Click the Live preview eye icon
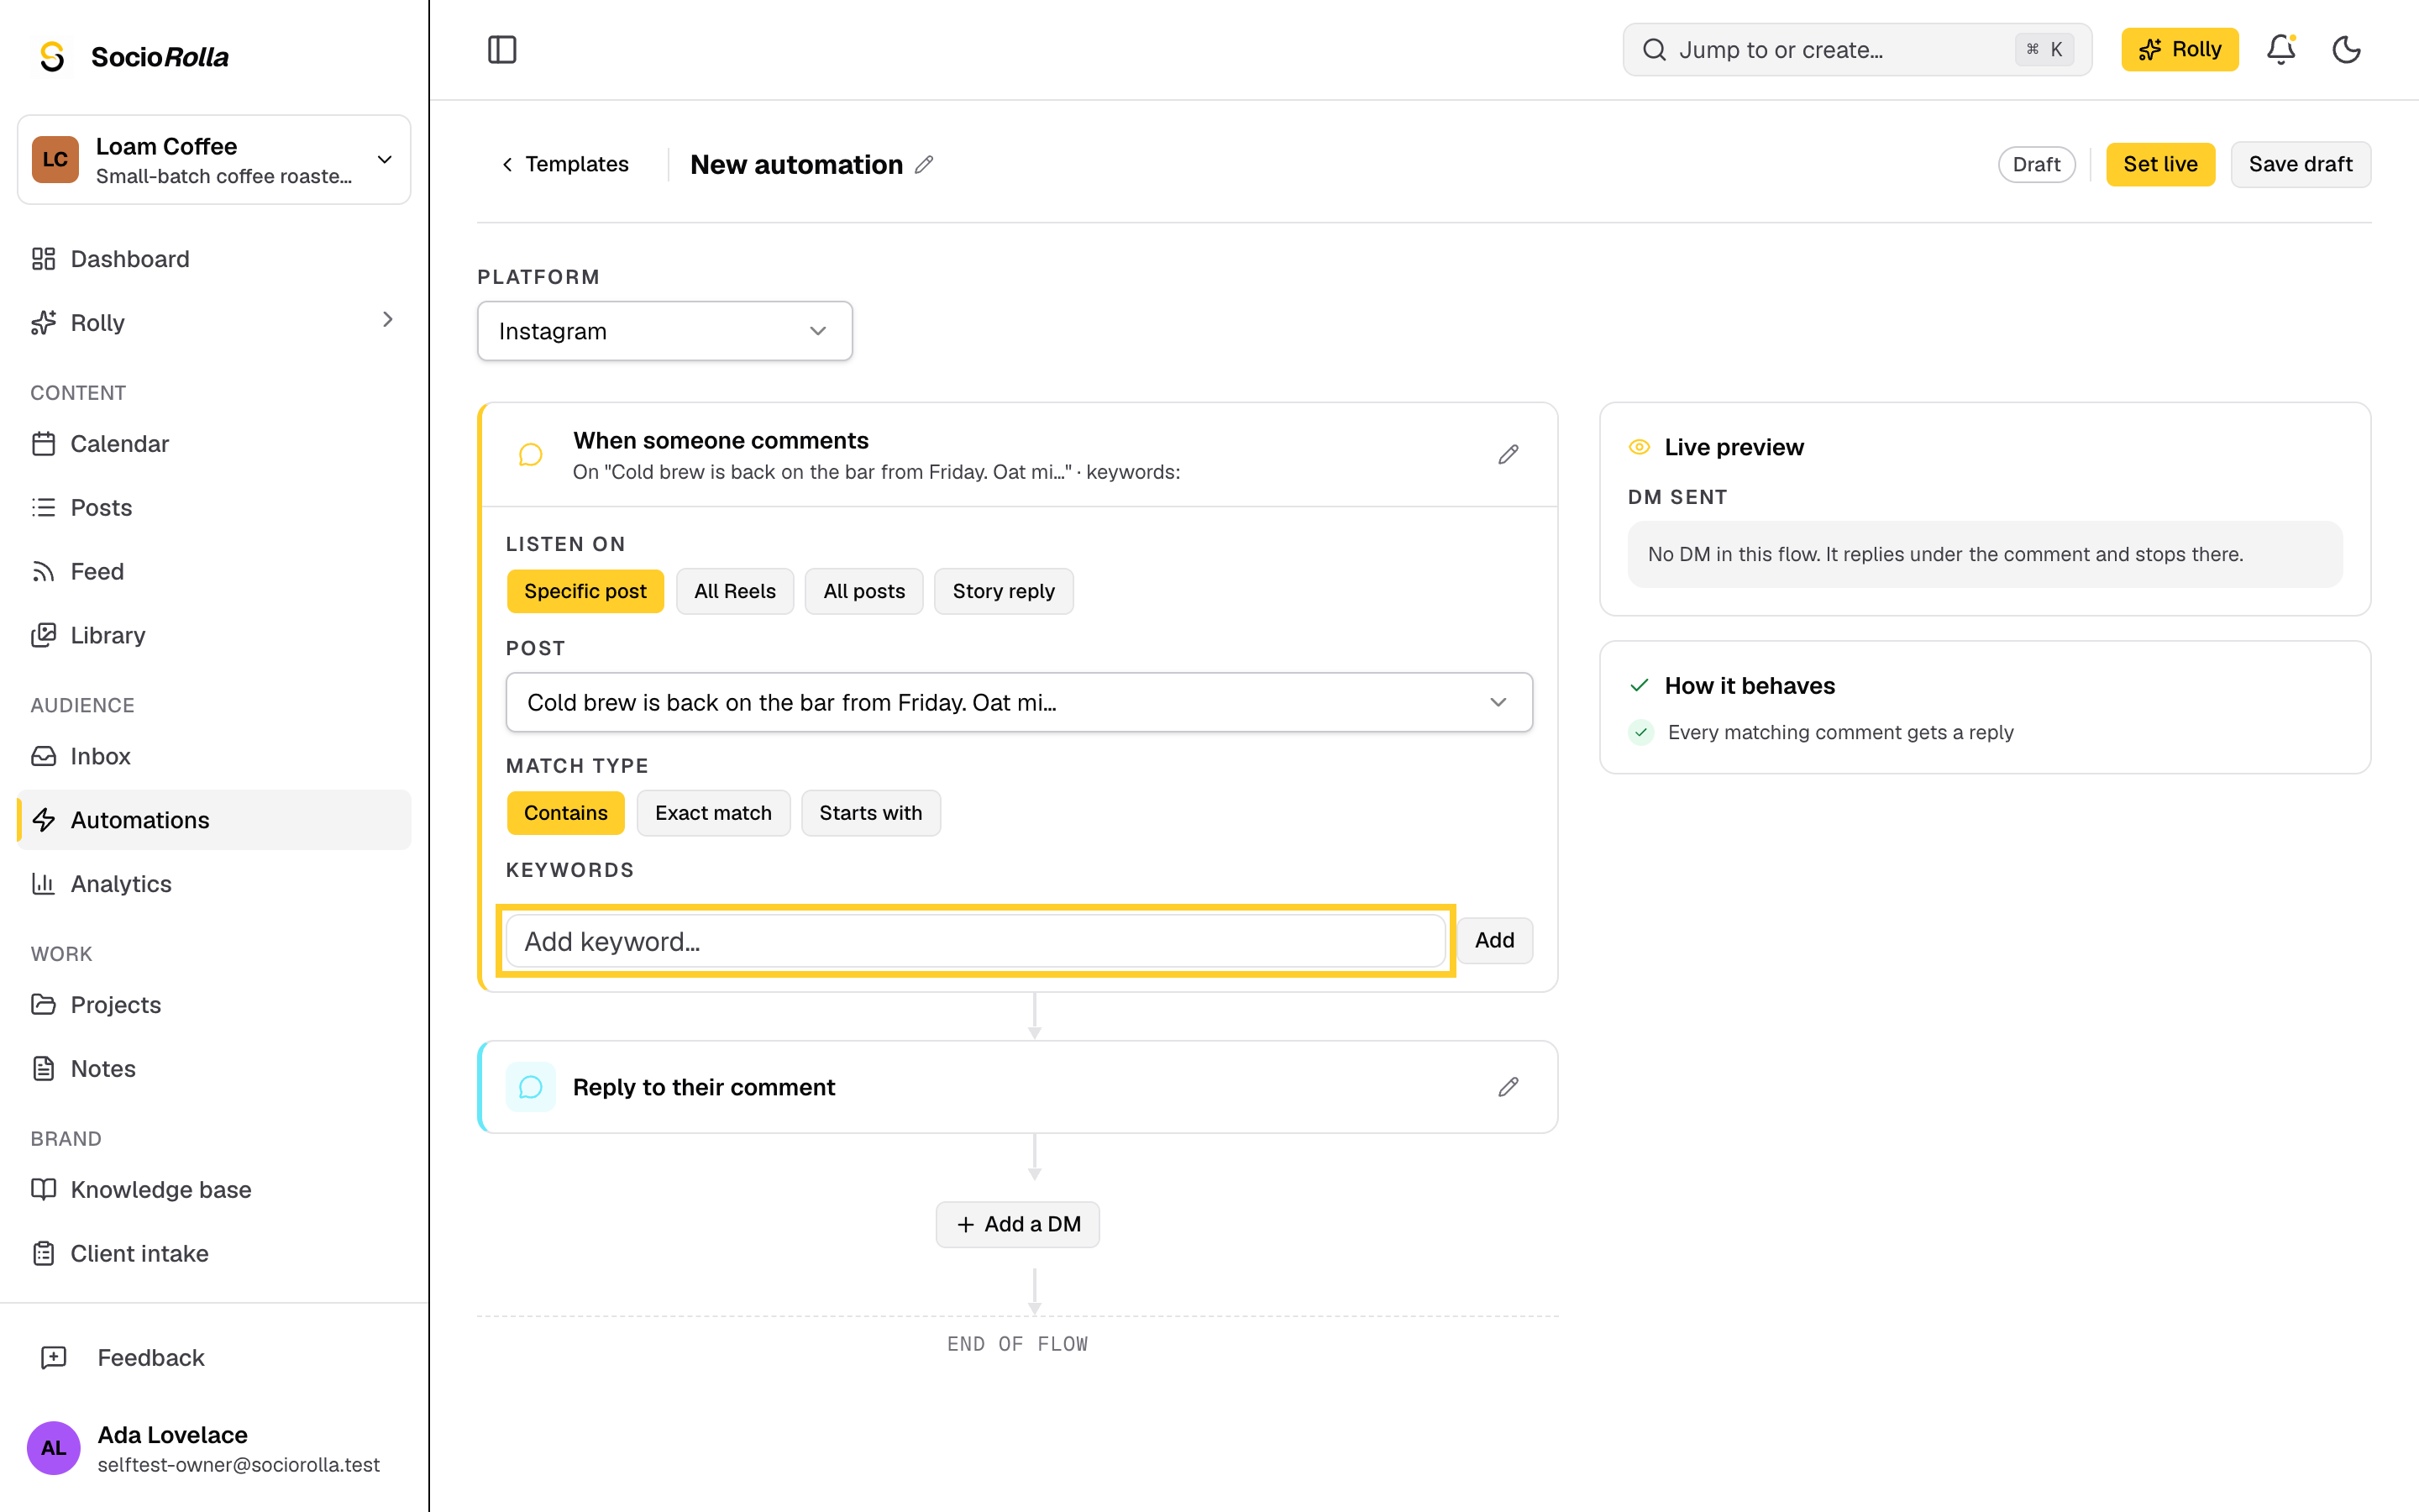Image resolution: width=2419 pixels, height=1512 pixels. (1640, 447)
